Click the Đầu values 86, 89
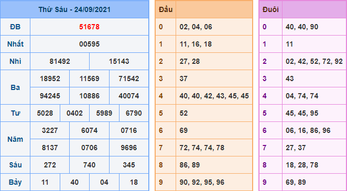This screenshot has height=191, width=347. pos(190,165)
